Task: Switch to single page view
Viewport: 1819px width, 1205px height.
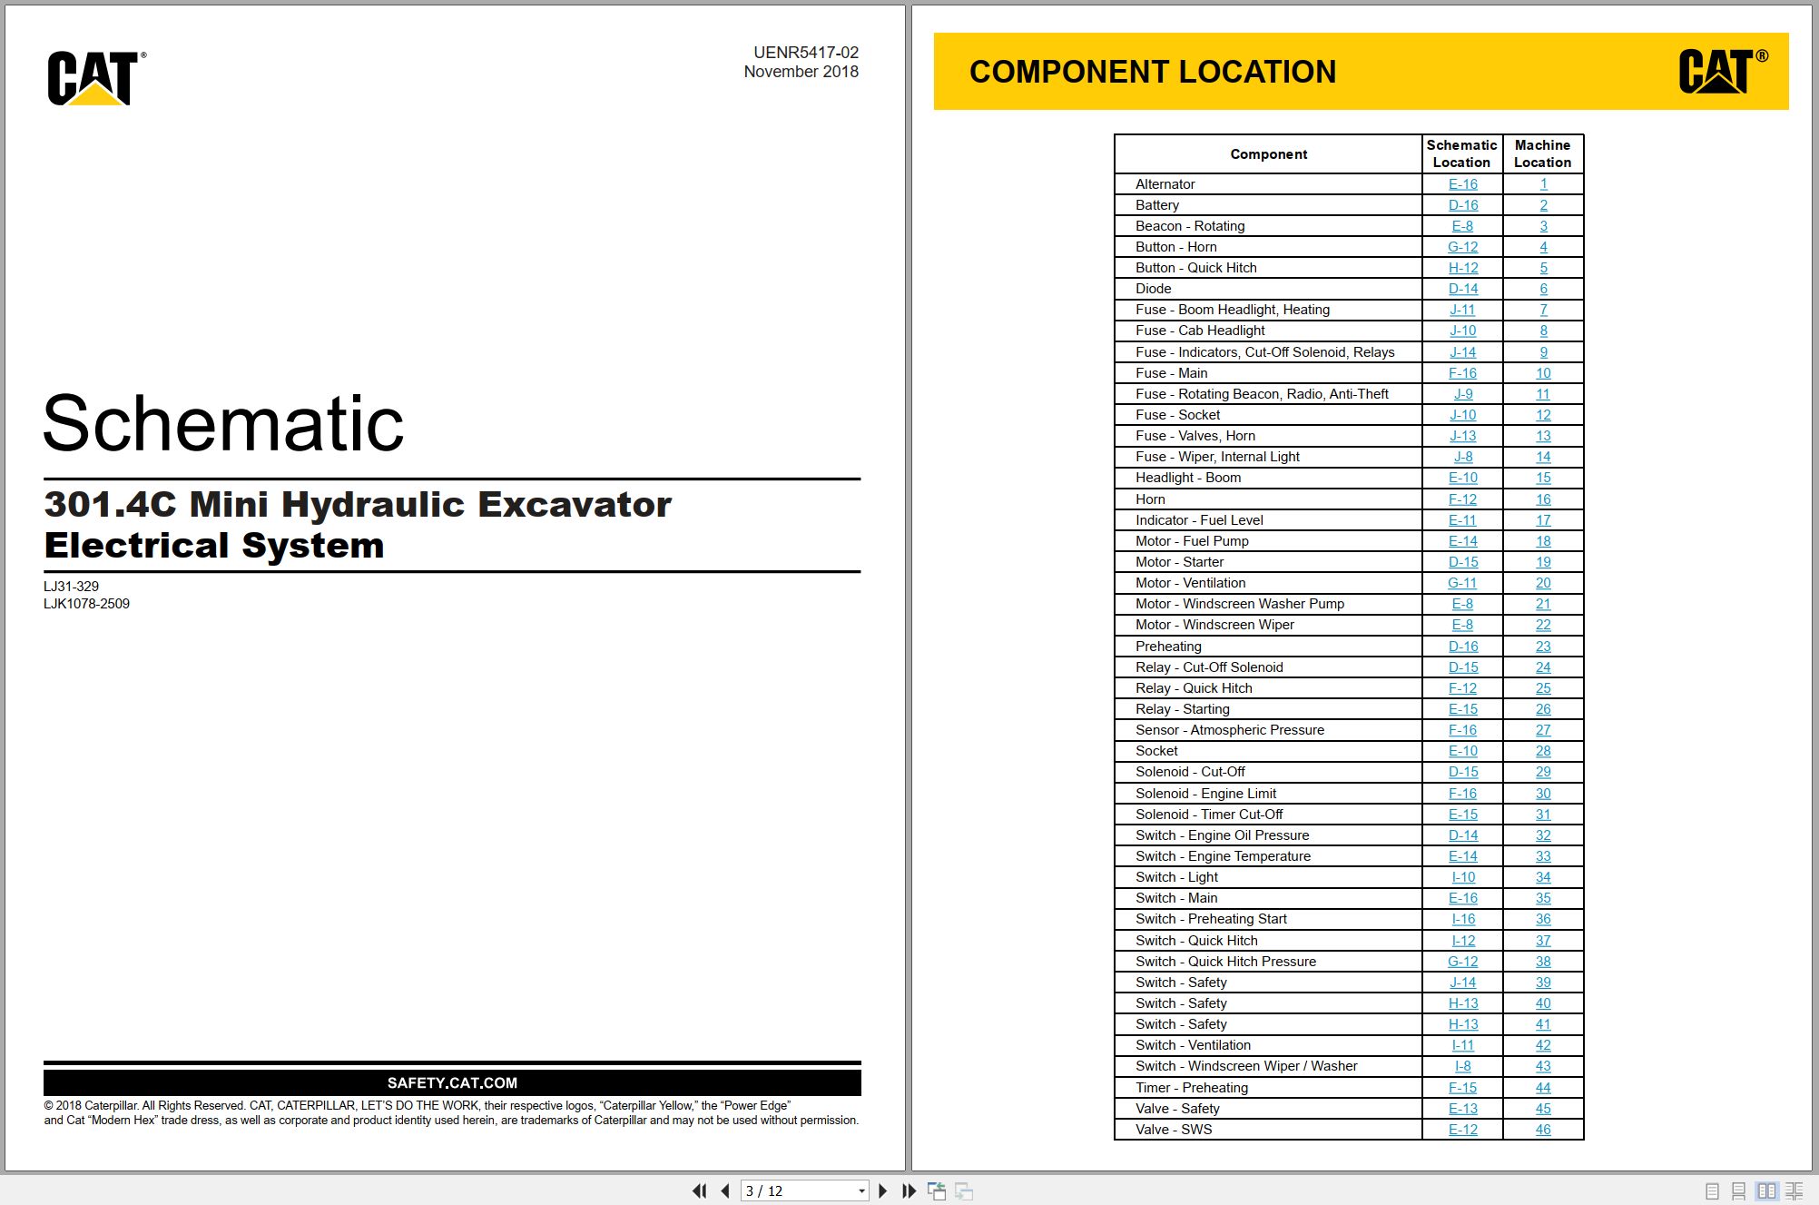Action: point(1712,1190)
